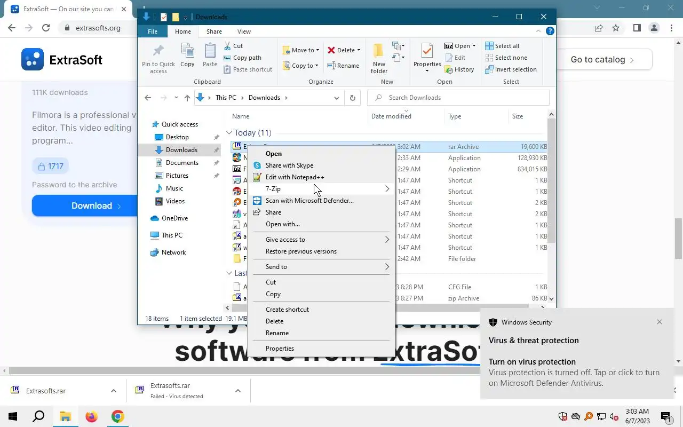The width and height of the screenshot is (683, 427).
Task: Click Go to catalog on ExtraSoft page
Action: (604, 60)
